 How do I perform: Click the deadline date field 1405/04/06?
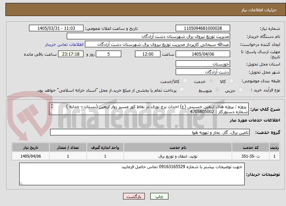pos(203,54)
